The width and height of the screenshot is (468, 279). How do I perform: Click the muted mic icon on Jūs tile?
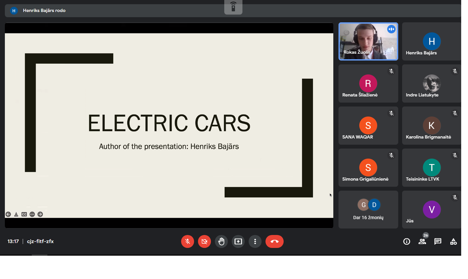click(x=455, y=197)
